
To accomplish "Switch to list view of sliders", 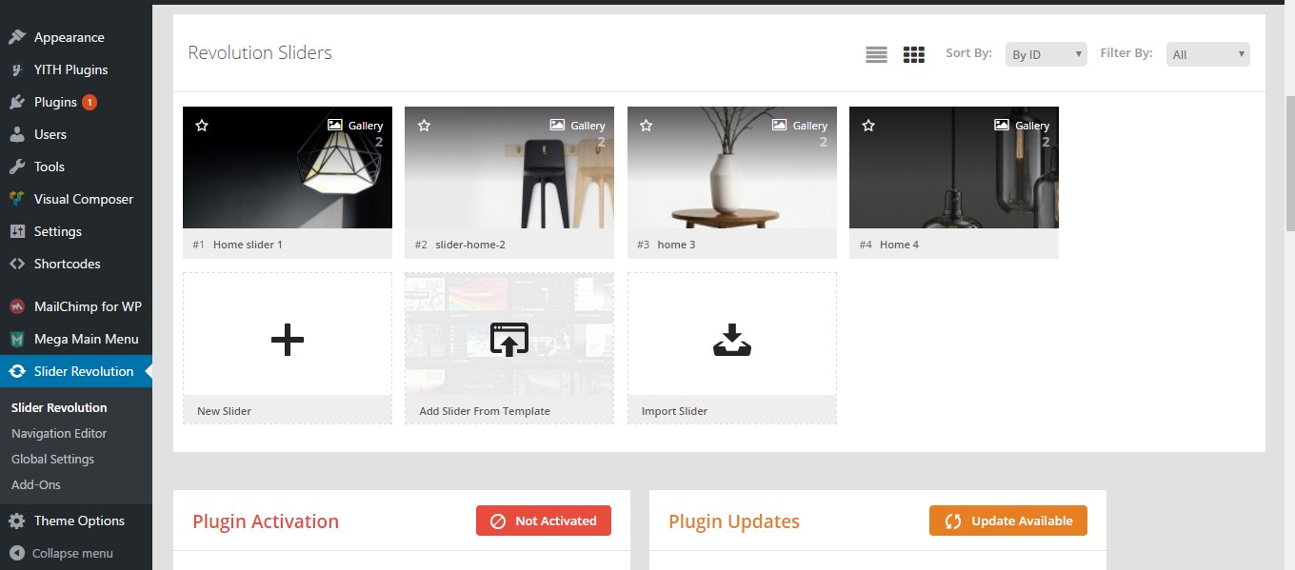I will (876, 53).
